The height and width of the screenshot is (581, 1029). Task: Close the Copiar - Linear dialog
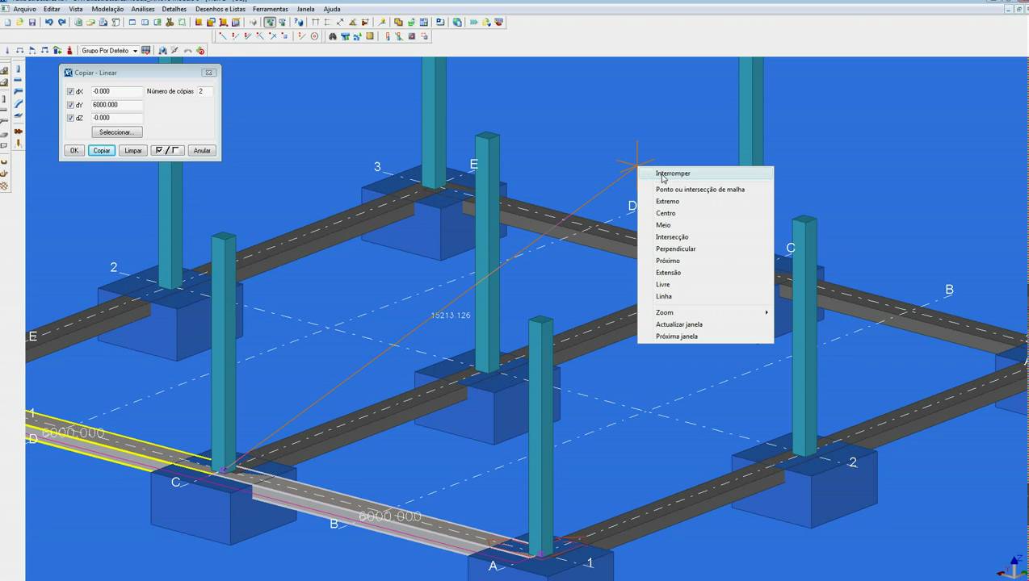pyautogui.click(x=208, y=73)
